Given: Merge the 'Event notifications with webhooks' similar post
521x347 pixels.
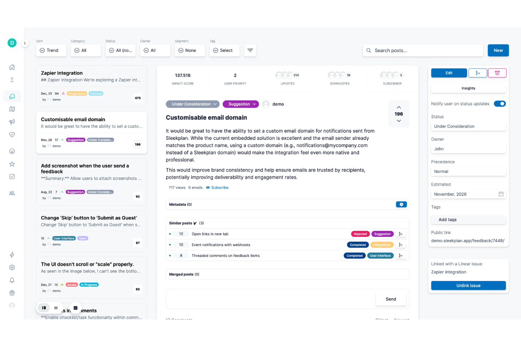Looking at the screenshot, I should coord(400,245).
